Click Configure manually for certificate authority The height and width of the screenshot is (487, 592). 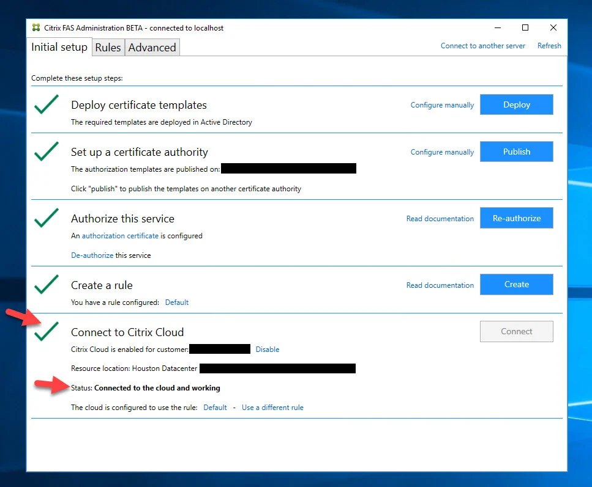(442, 152)
